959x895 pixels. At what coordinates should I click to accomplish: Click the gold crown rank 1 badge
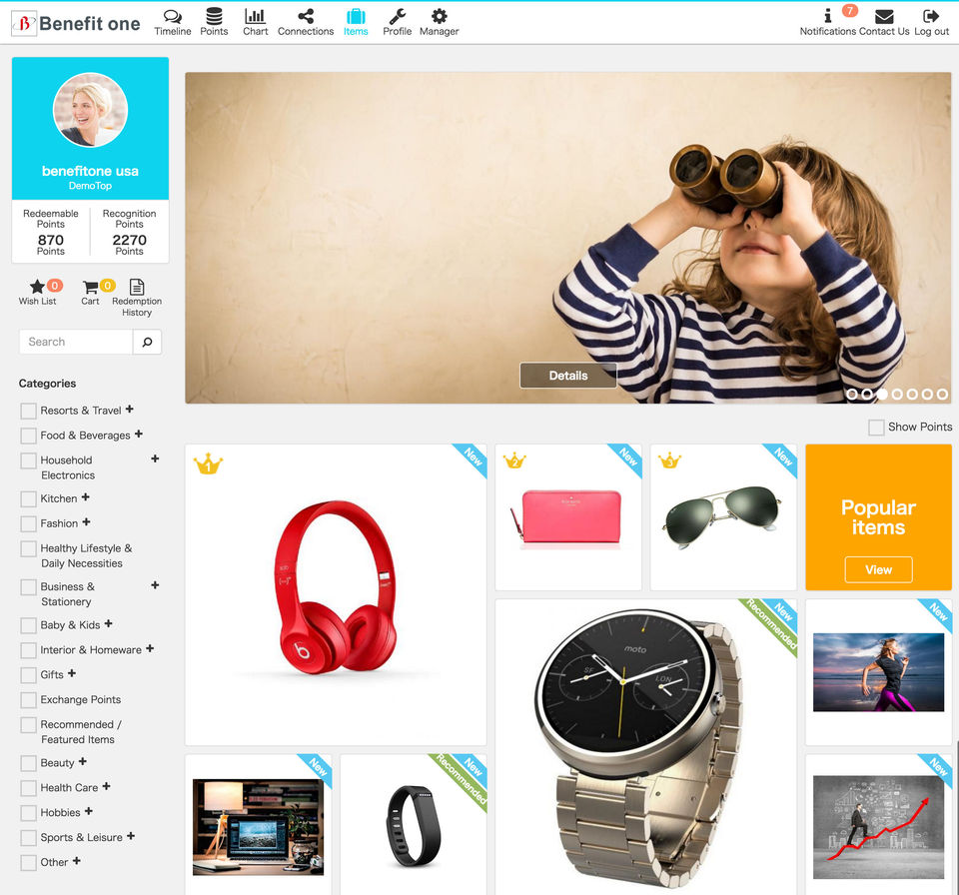(x=208, y=464)
